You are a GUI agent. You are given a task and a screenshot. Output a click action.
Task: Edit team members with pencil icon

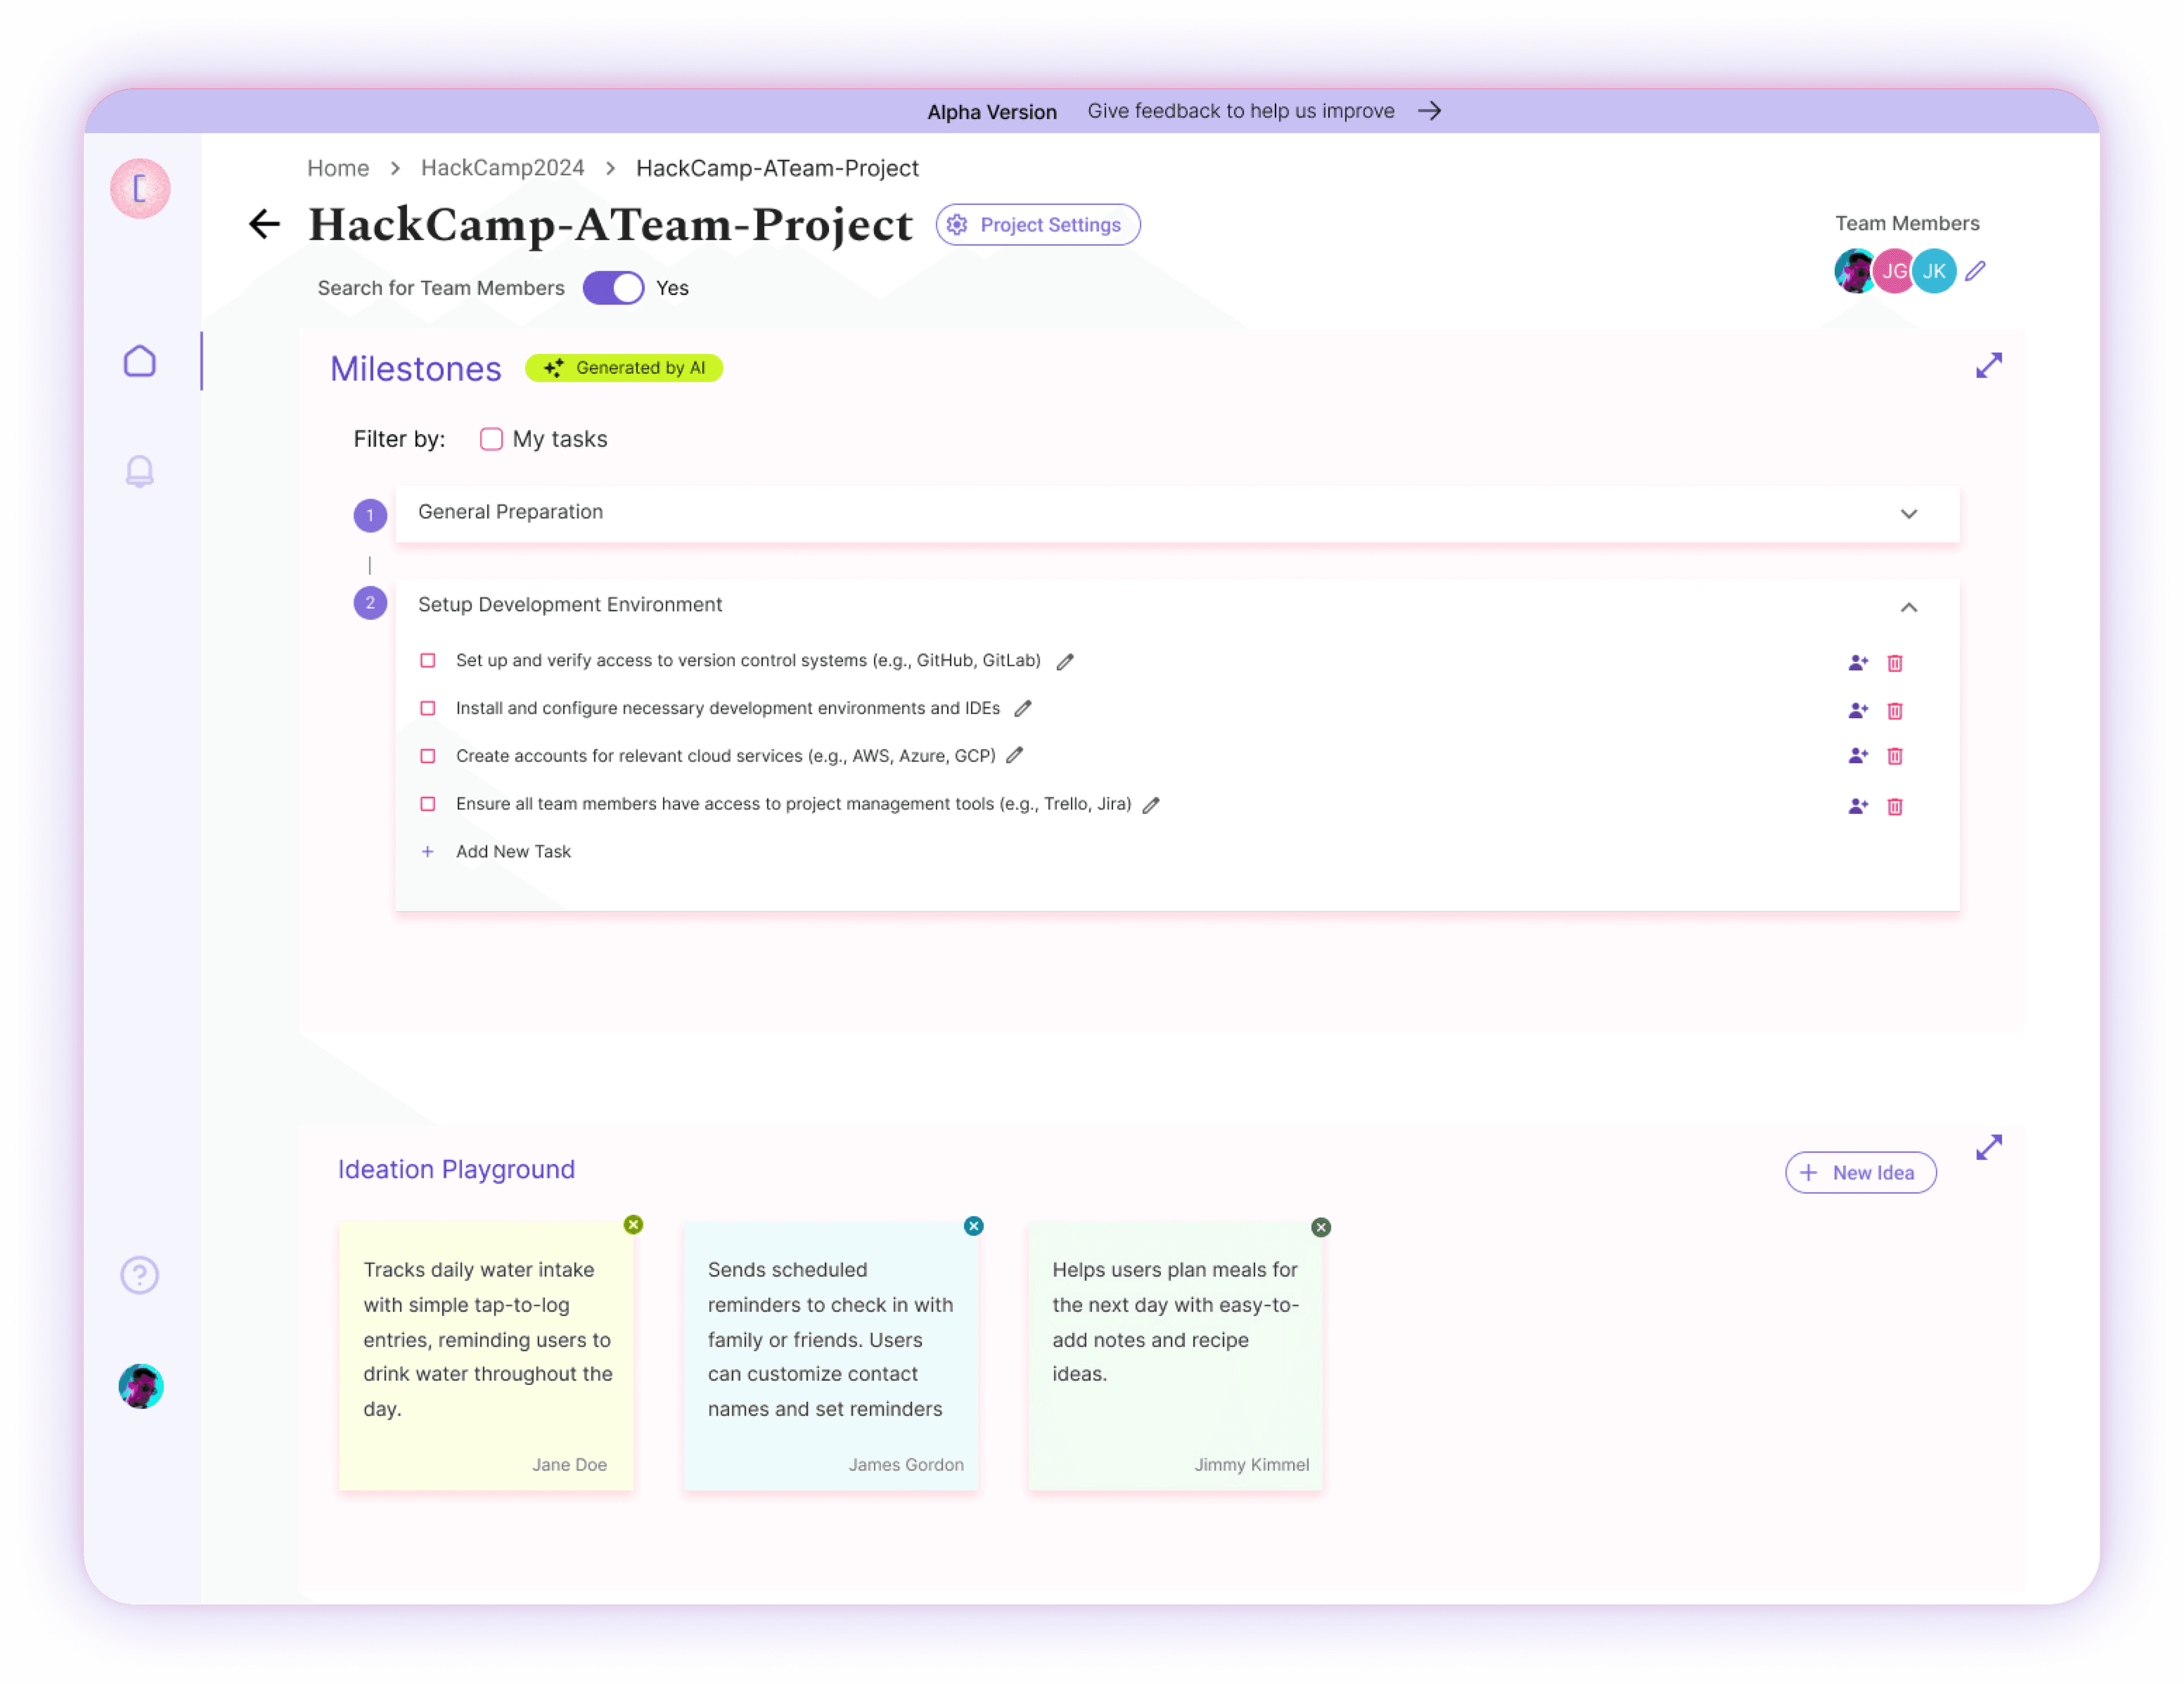tap(1975, 271)
